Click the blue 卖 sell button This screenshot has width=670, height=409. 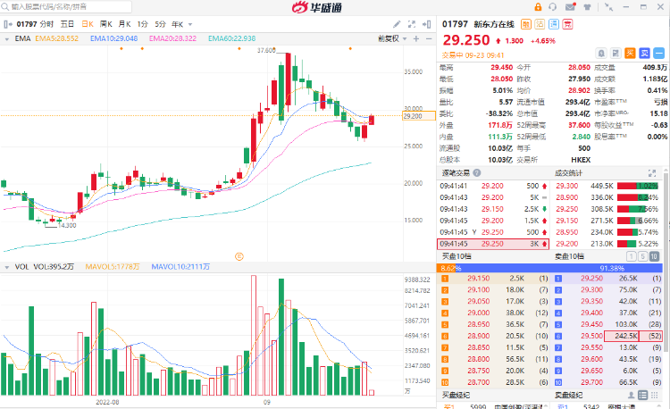point(644,54)
